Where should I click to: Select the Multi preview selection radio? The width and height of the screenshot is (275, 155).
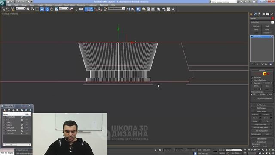267,95
